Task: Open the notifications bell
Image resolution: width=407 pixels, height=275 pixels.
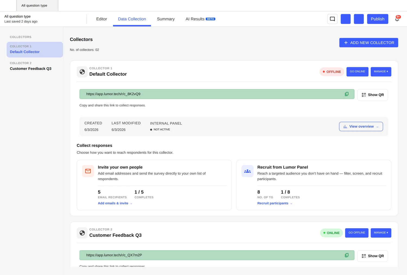Action: coord(397,19)
